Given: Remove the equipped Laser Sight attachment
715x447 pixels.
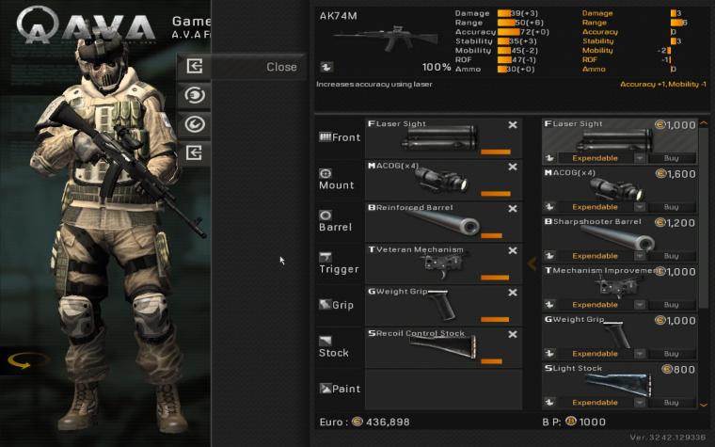Looking at the screenshot, I should coord(513,125).
